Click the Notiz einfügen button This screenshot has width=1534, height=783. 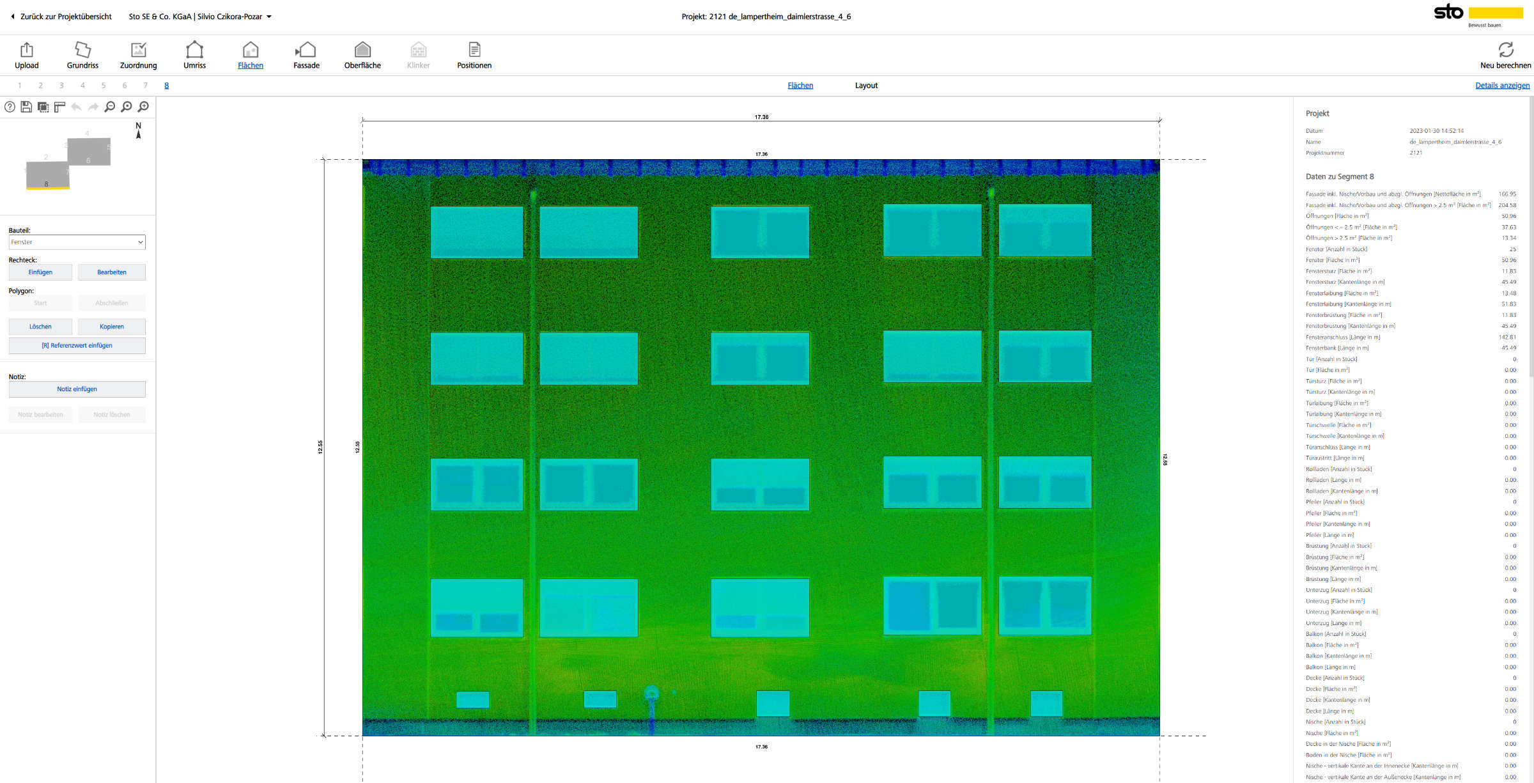pyautogui.click(x=77, y=389)
